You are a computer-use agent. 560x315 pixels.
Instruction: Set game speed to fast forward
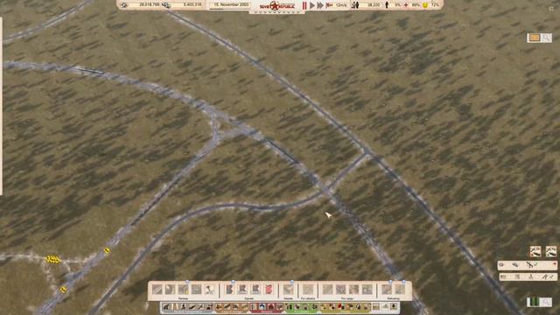point(320,5)
